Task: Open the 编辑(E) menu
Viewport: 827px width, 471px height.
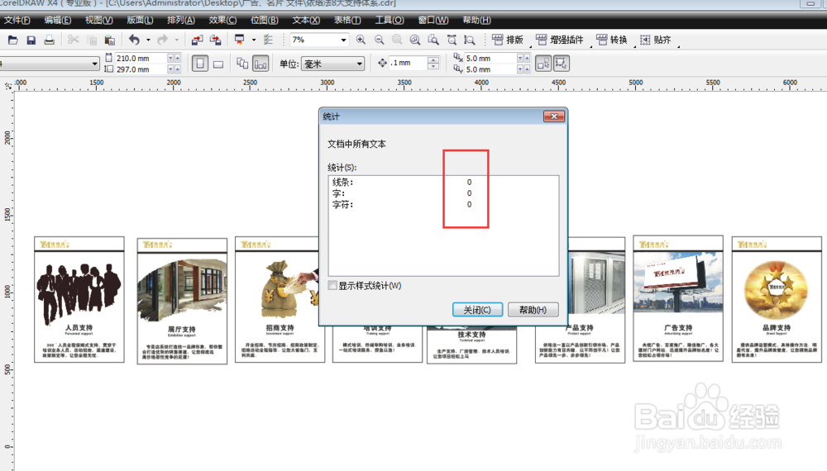Action: (58, 20)
